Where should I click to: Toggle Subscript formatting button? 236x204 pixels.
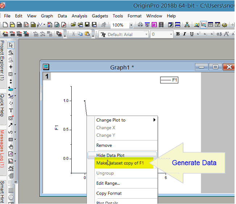[x=205, y=34]
